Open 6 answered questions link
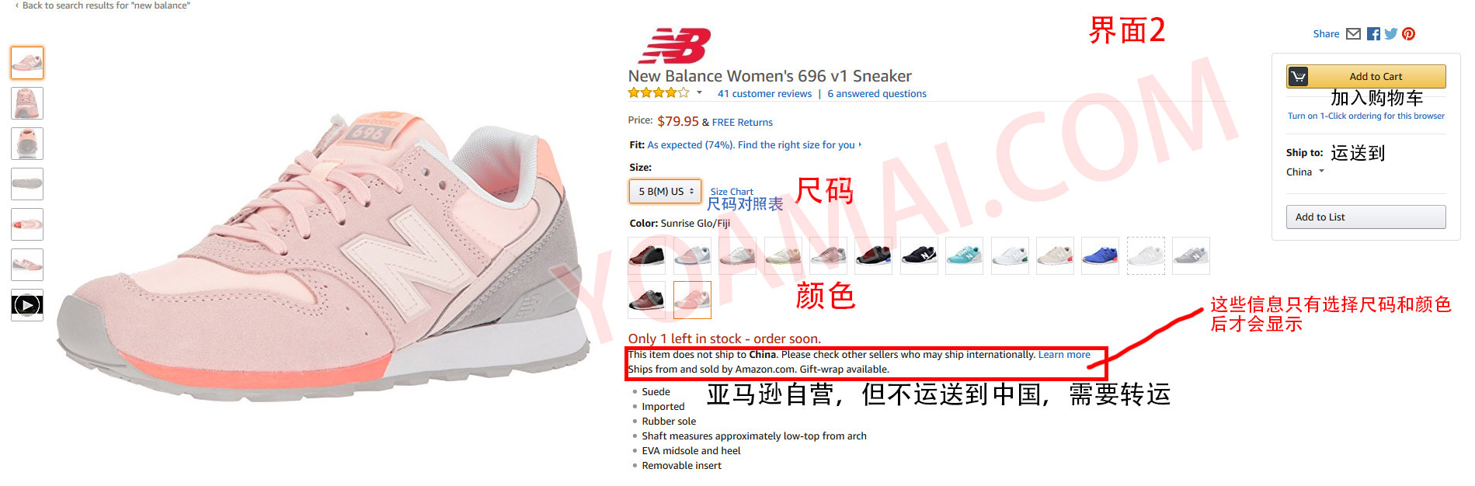Image resolution: width=1475 pixels, height=486 pixels. tap(877, 94)
